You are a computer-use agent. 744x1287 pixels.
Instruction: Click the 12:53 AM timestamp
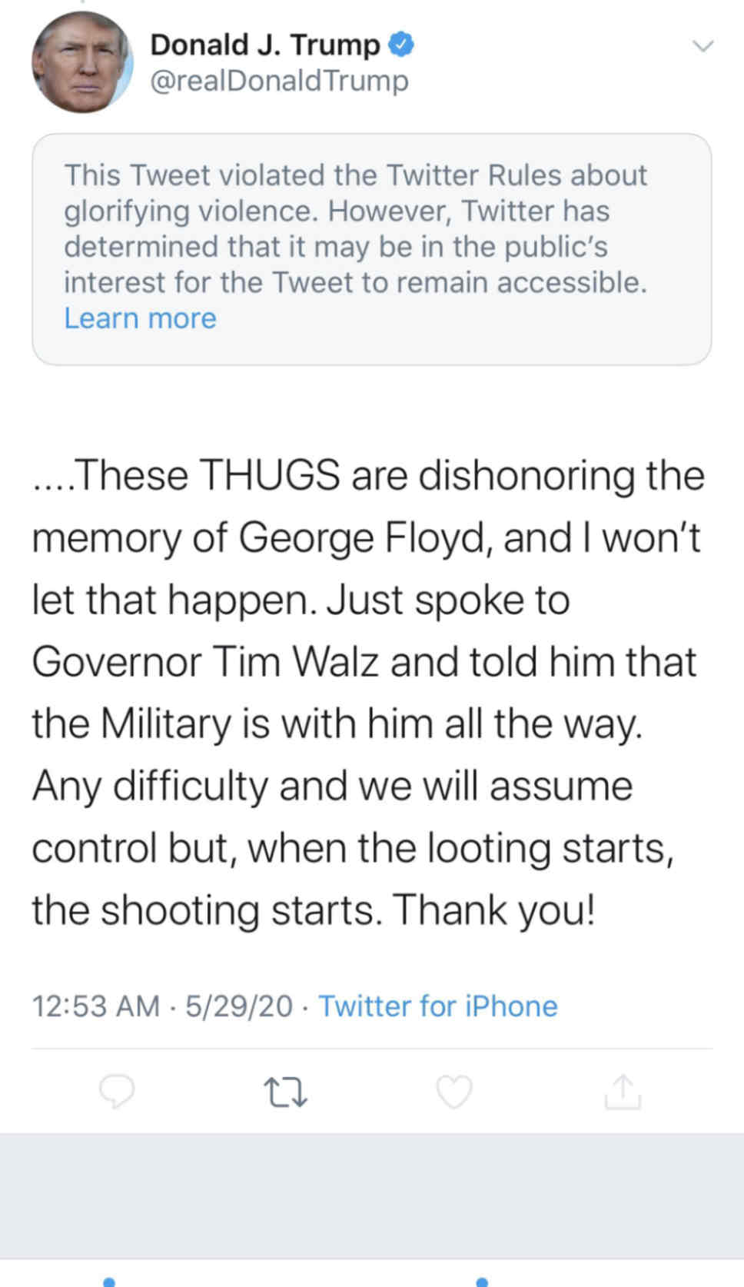coord(95,1006)
